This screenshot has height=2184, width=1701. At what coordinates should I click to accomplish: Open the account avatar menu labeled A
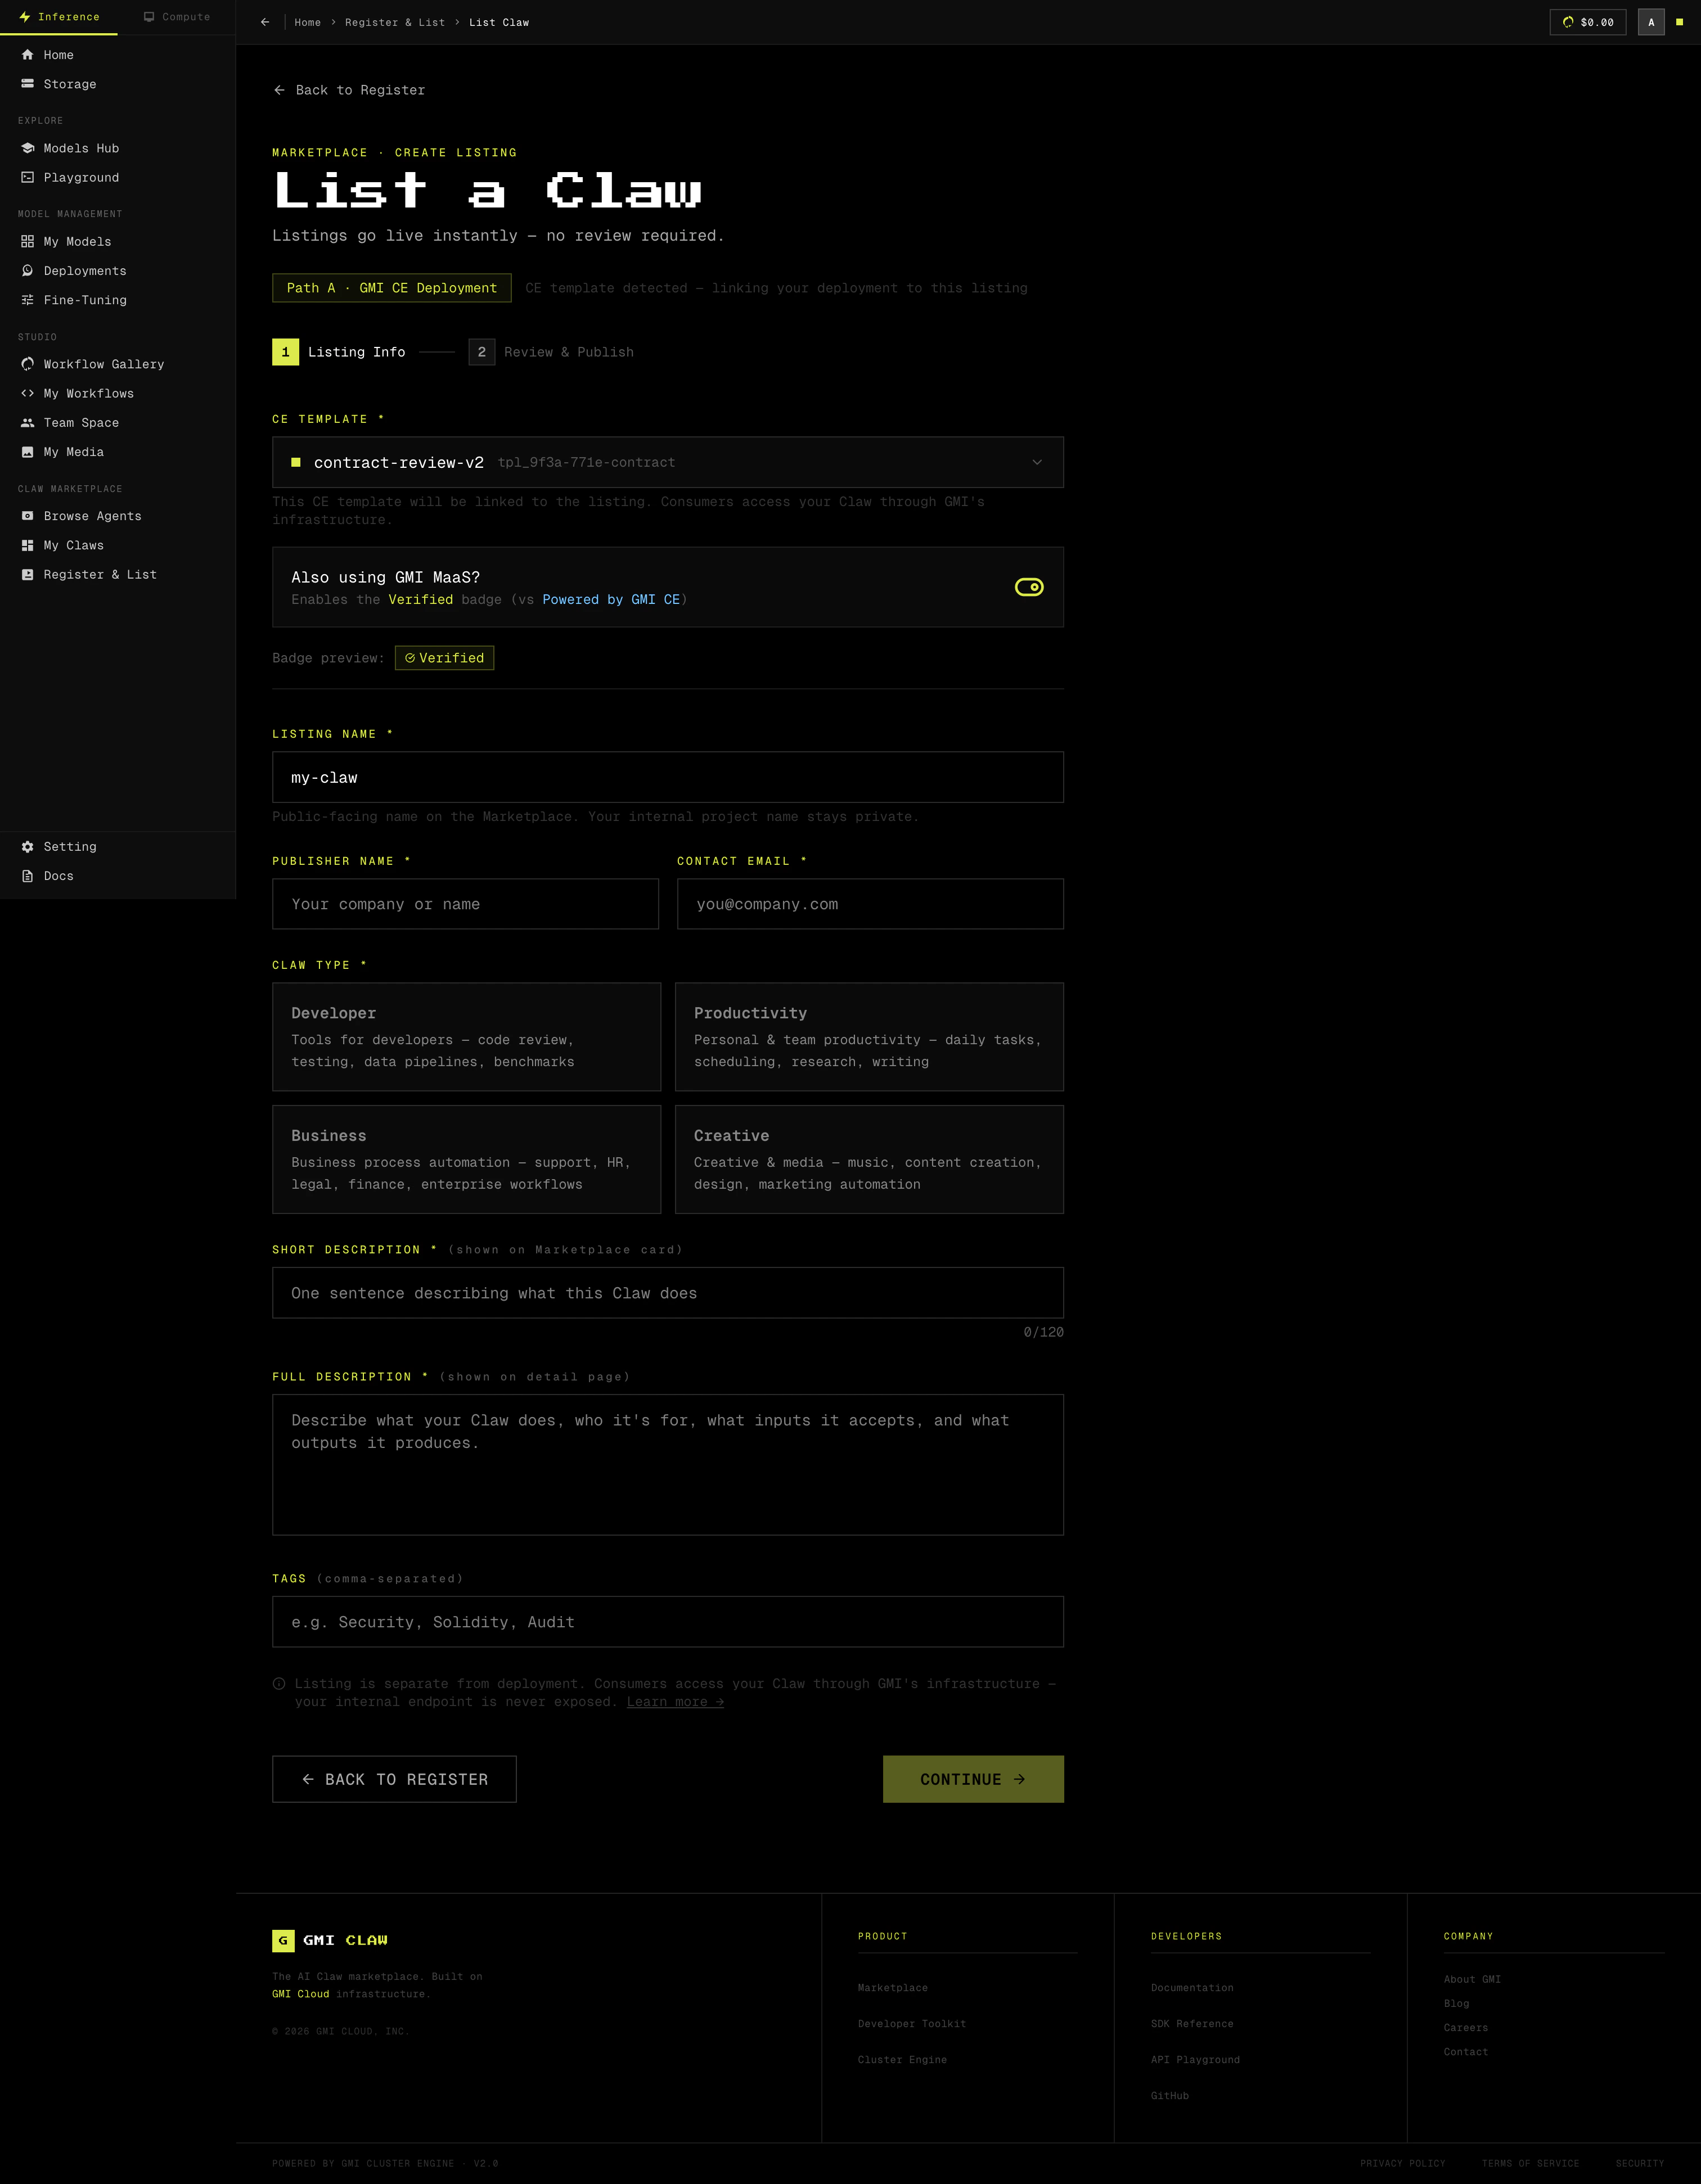(1651, 22)
